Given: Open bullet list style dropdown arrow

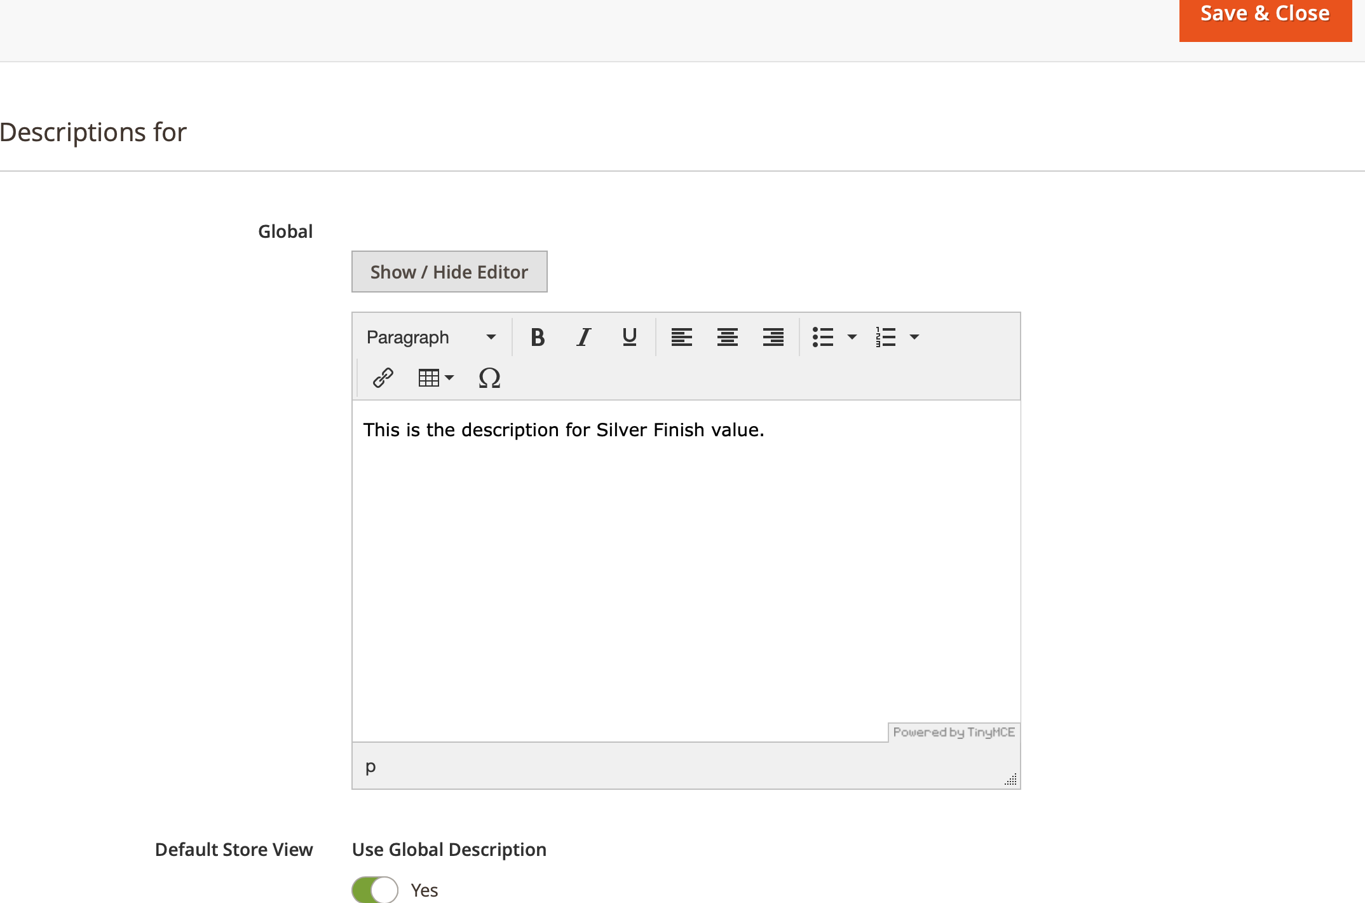Looking at the screenshot, I should coord(852,337).
